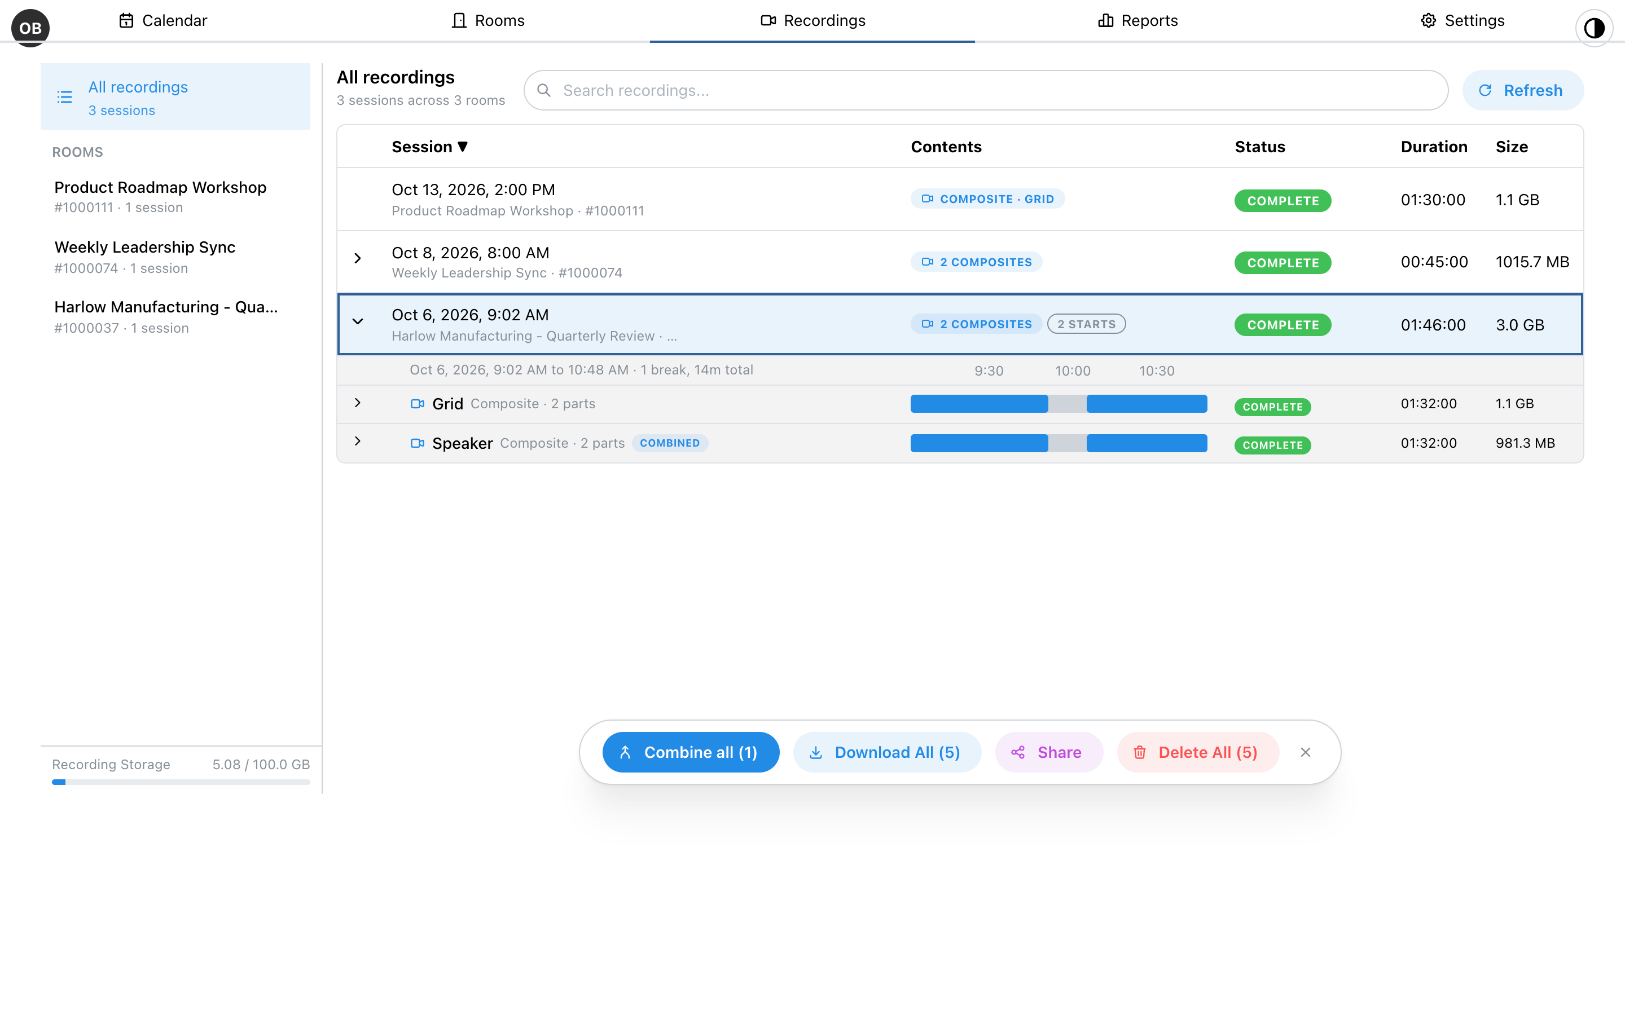1625x1015 pixels.
Task: Open Harlow Manufacturing room in sidebar
Action: tap(175, 317)
